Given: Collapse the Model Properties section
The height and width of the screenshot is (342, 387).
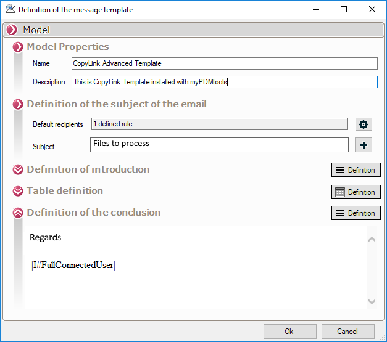Looking at the screenshot, I should 19,47.
